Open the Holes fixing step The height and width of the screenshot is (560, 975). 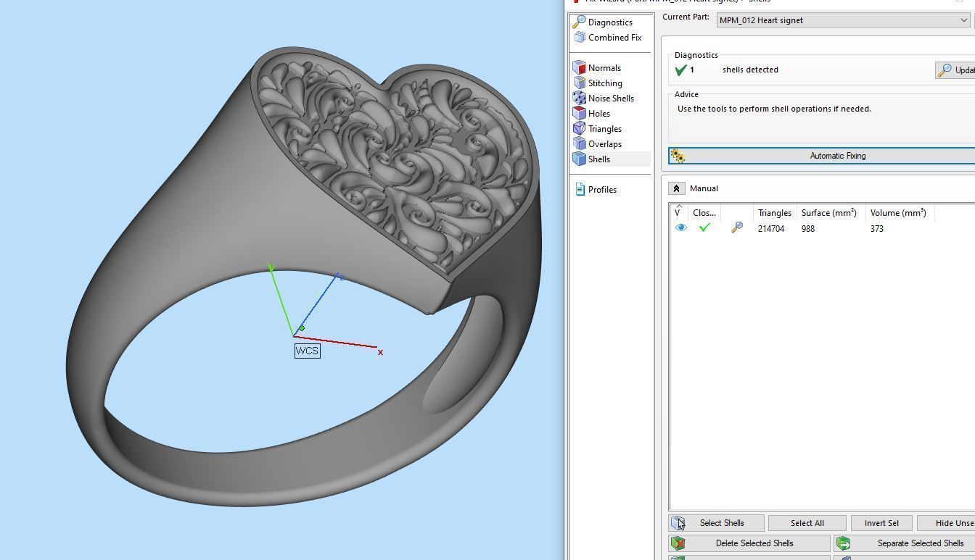tap(592, 114)
